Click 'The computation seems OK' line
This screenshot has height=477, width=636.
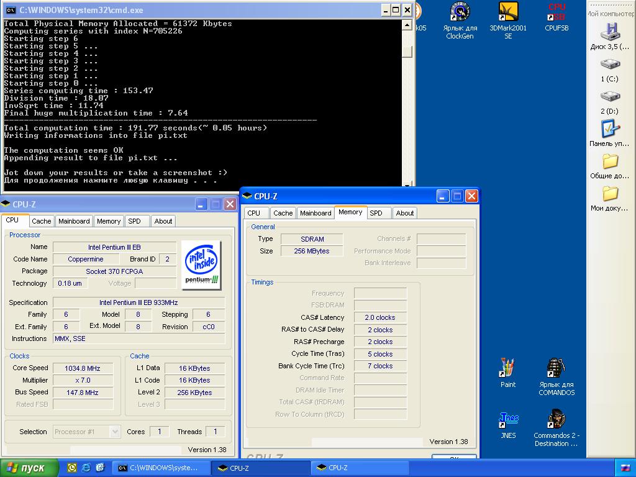point(64,150)
